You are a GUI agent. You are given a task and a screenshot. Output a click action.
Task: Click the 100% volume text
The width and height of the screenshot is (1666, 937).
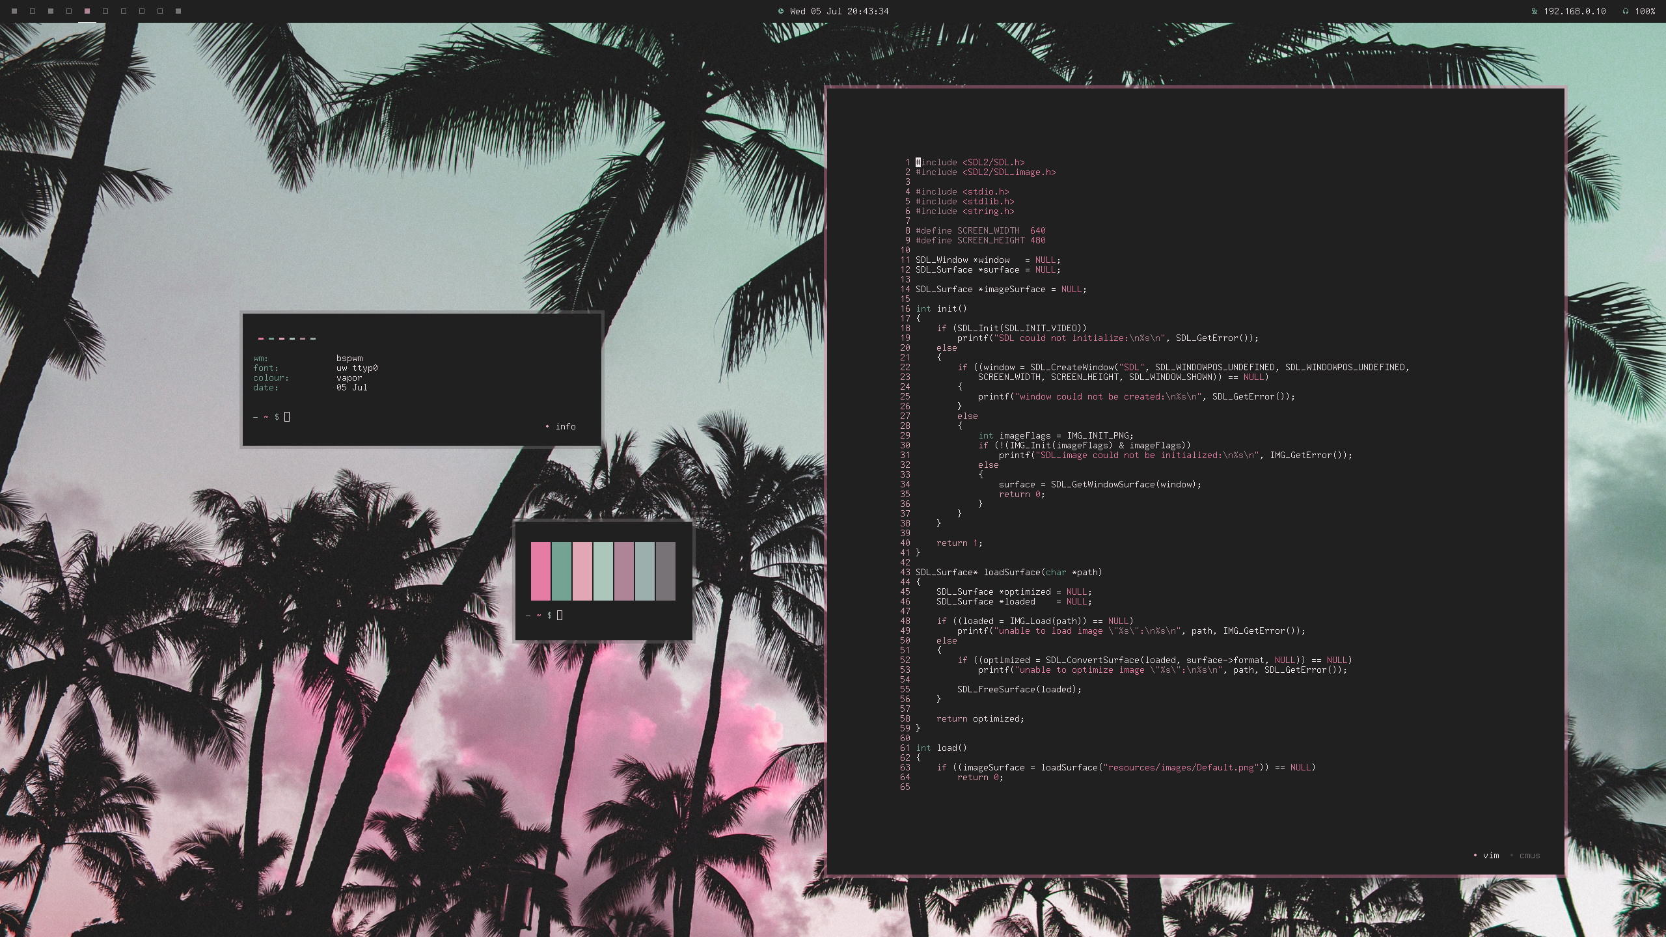tap(1645, 11)
